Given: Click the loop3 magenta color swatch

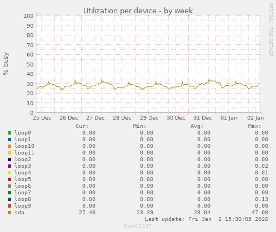Looking at the screenshot, I should click(9, 166).
